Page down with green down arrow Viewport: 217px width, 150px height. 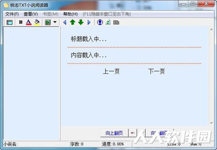coord(81,22)
